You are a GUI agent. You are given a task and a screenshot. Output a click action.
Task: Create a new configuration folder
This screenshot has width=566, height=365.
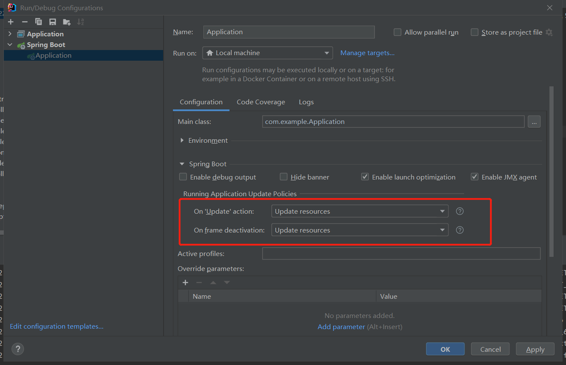67,22
